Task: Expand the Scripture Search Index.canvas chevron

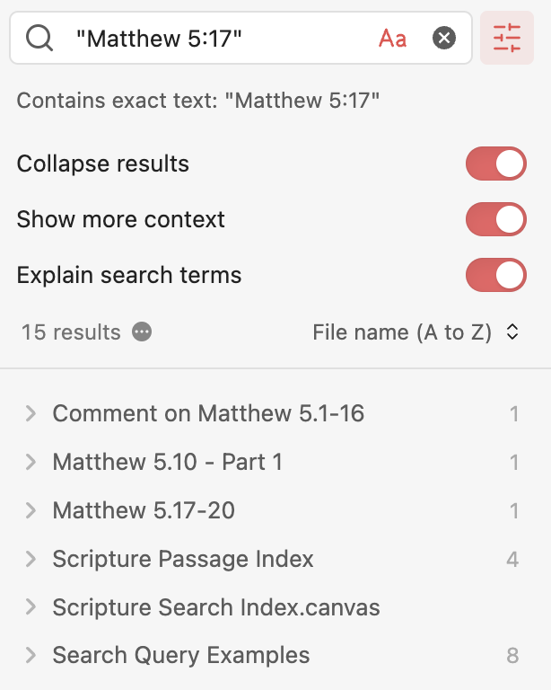Action: coord(31,608)
